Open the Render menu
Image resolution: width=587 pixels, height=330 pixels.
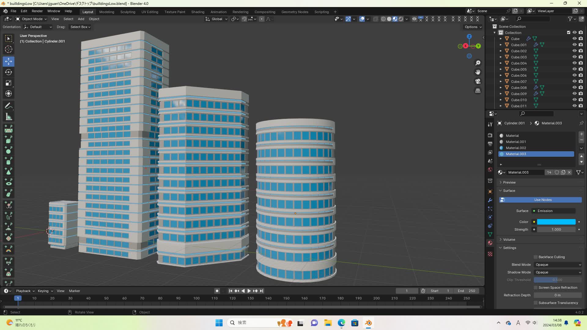pyautogui.click(x=37, y=11)
